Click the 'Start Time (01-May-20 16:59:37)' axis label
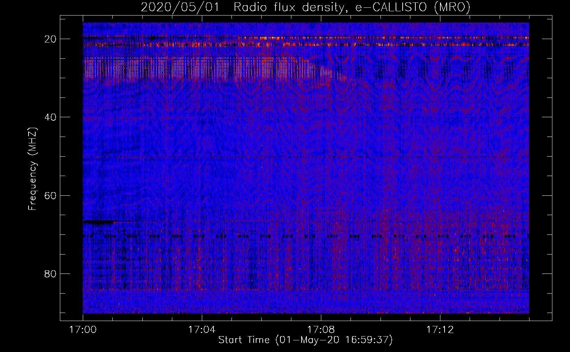This screenshot has width=570, height=352. pyautogui.click(x=305, y=340)
